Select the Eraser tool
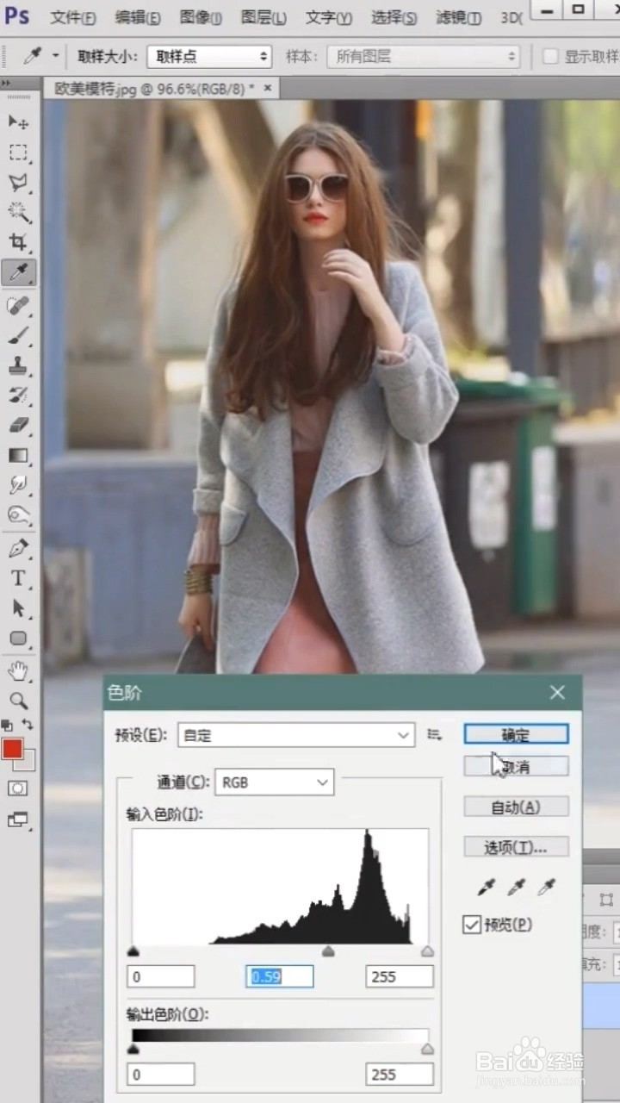 coord(18,425)
